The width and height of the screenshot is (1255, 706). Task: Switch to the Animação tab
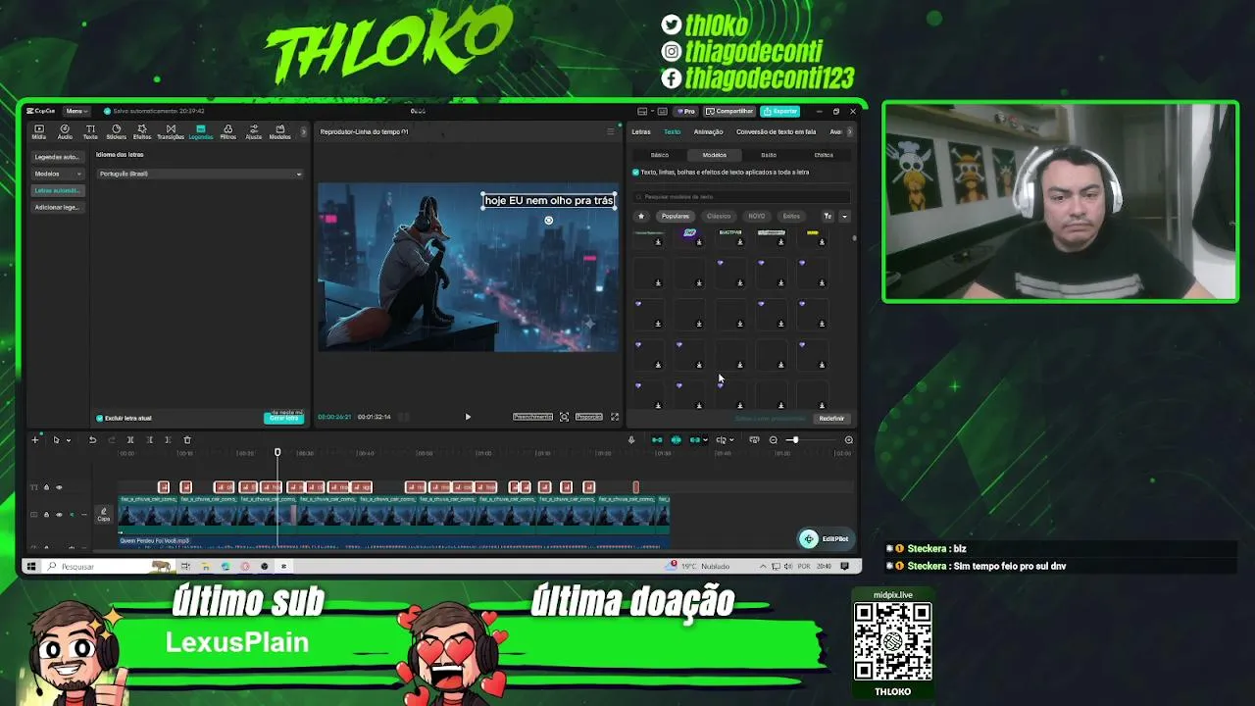pos(708,131)
